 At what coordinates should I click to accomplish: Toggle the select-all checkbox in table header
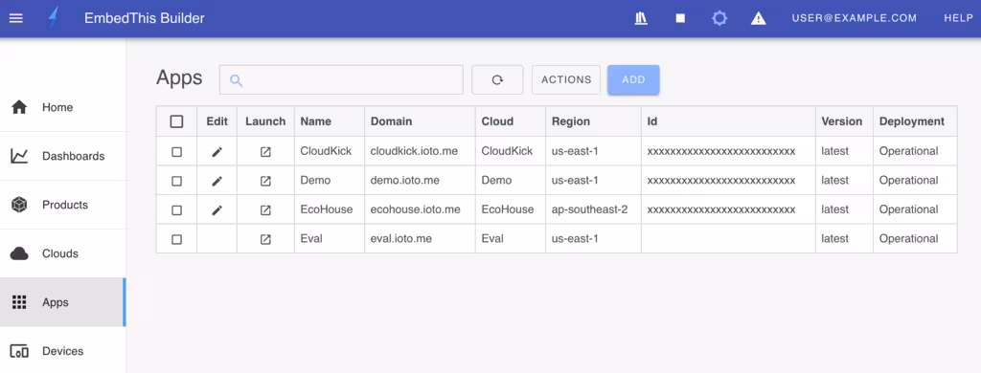(176, 121)
